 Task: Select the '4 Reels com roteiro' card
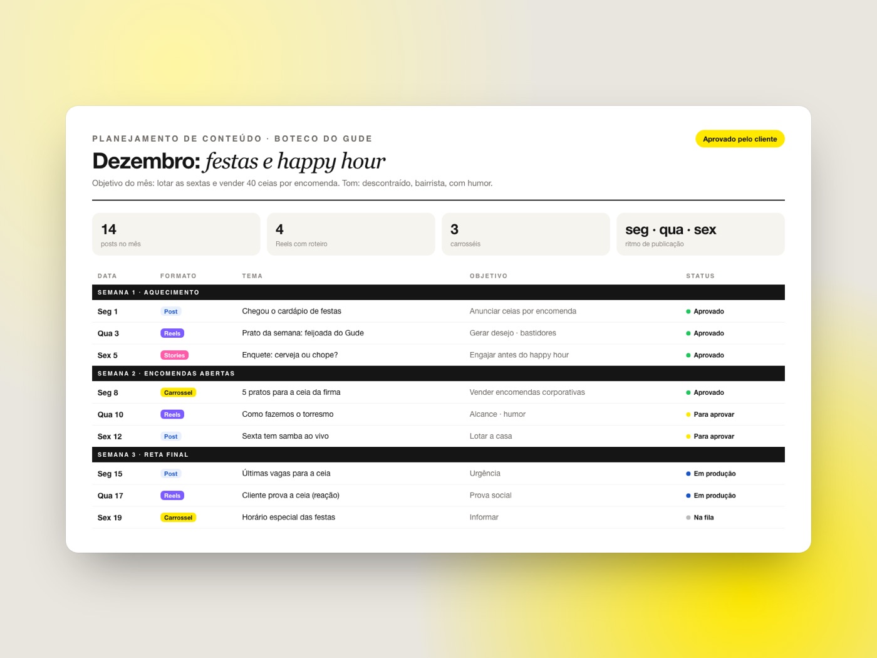(x=351, y=234)
